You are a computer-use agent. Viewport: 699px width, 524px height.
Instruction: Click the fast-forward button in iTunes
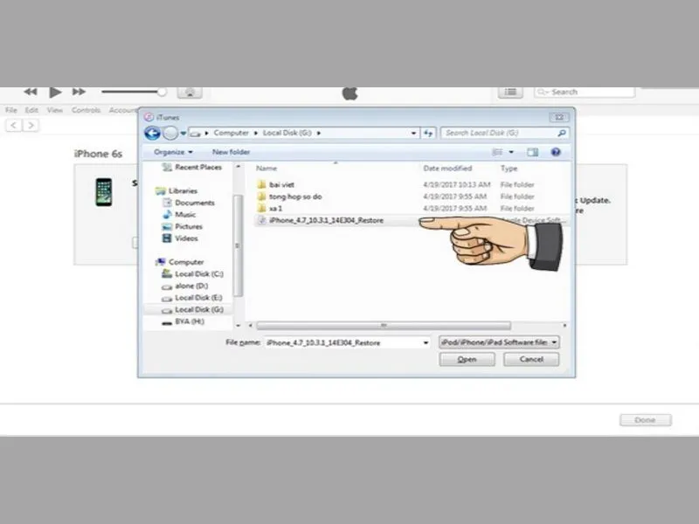tap(79, 92)
